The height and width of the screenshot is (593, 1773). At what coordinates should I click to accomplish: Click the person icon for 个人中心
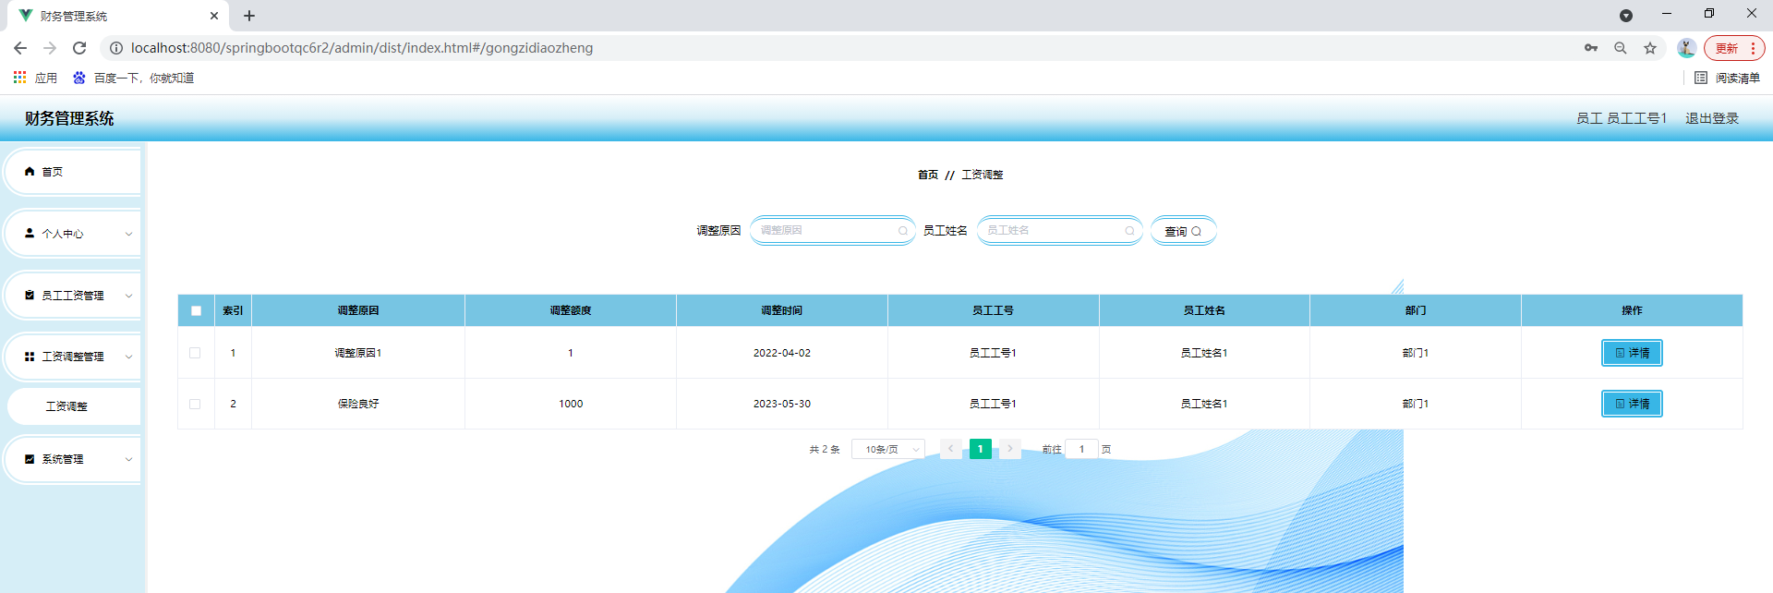pyautogui.click(x=30, y=234)
